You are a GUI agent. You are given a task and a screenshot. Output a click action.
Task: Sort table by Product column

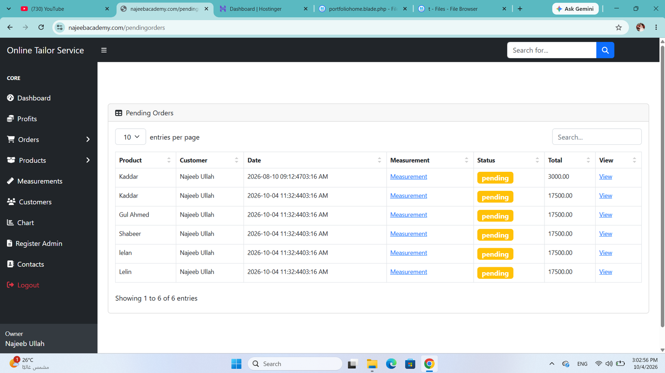(x=145, y=160)
